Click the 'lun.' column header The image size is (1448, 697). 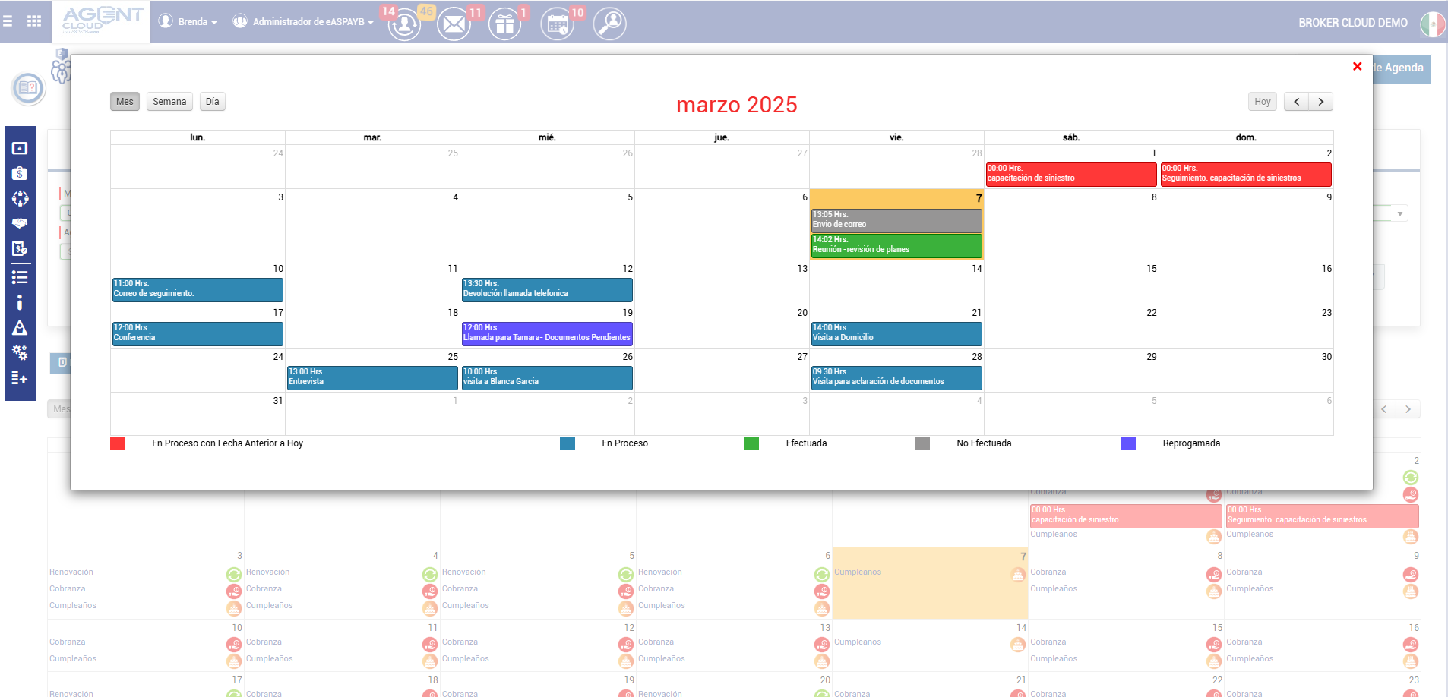pos(198,137)
